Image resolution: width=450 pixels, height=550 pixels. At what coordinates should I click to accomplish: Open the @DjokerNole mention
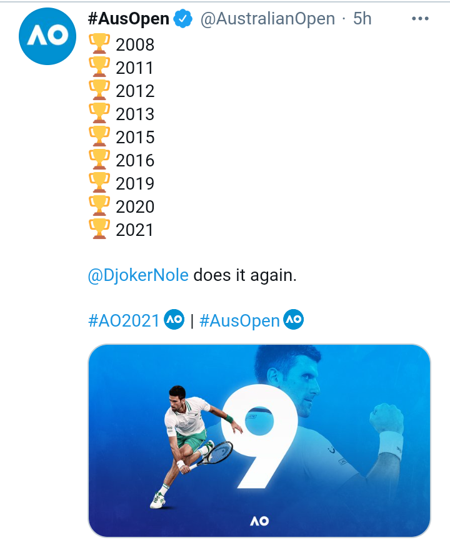(138, 275)
